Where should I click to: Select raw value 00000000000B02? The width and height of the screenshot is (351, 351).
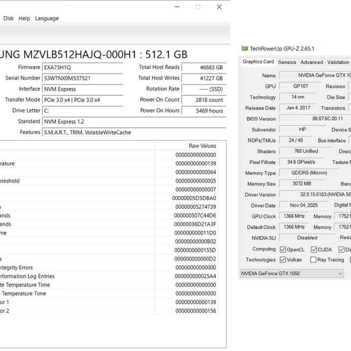[195, 242]
